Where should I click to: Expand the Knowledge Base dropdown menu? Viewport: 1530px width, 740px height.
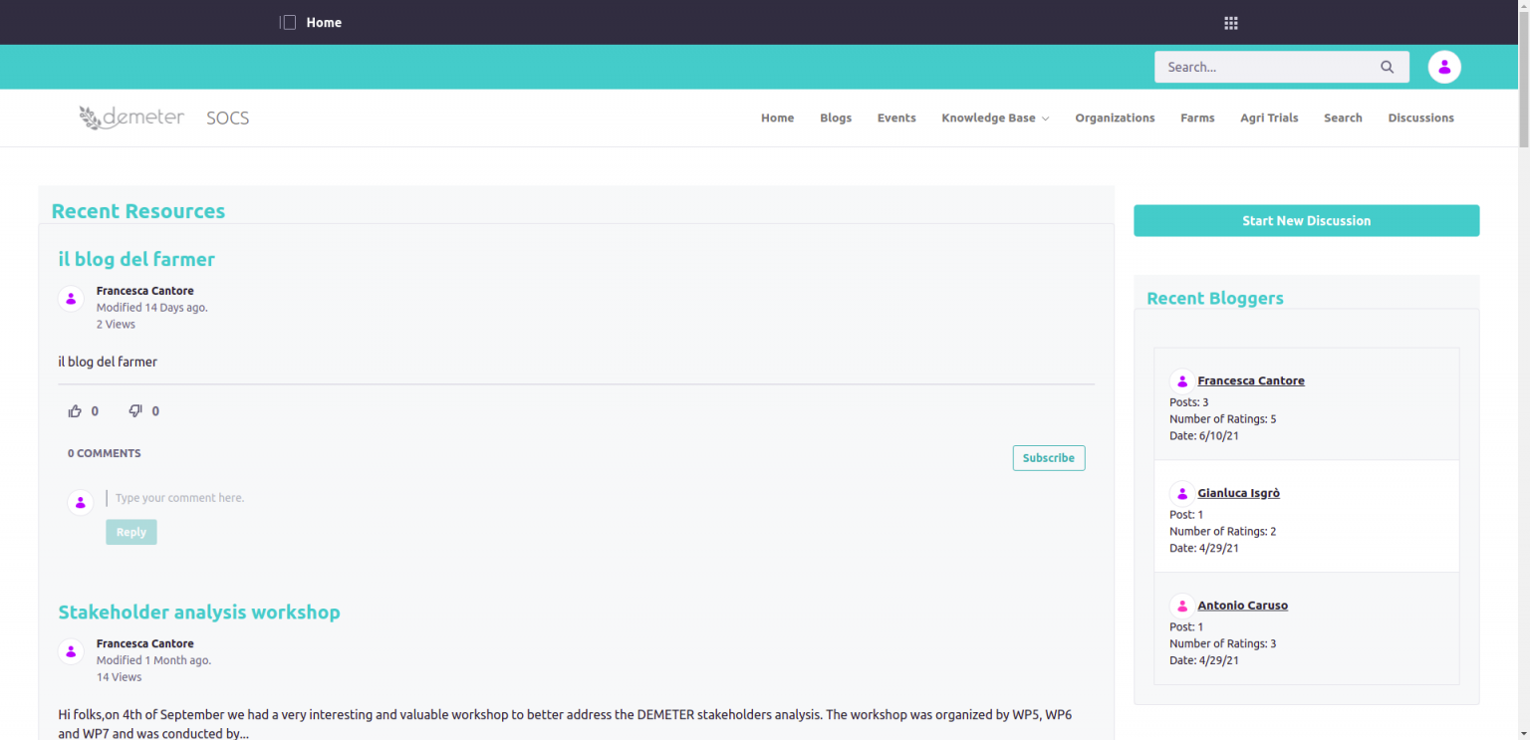pos(994,119)
